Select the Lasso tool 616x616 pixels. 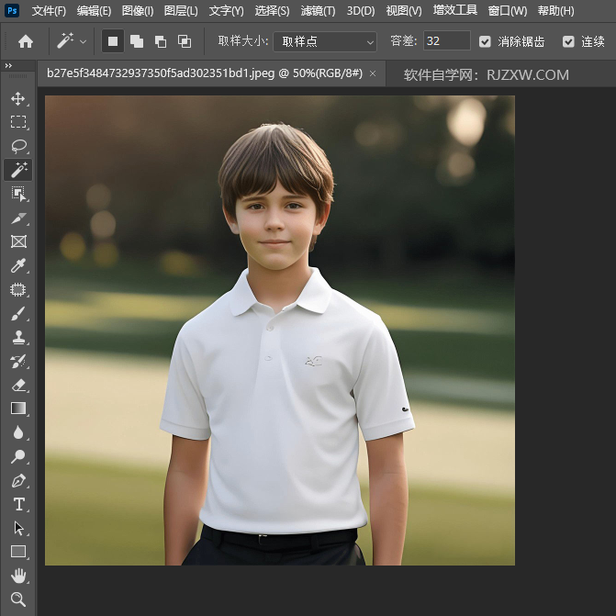(18, 146)
